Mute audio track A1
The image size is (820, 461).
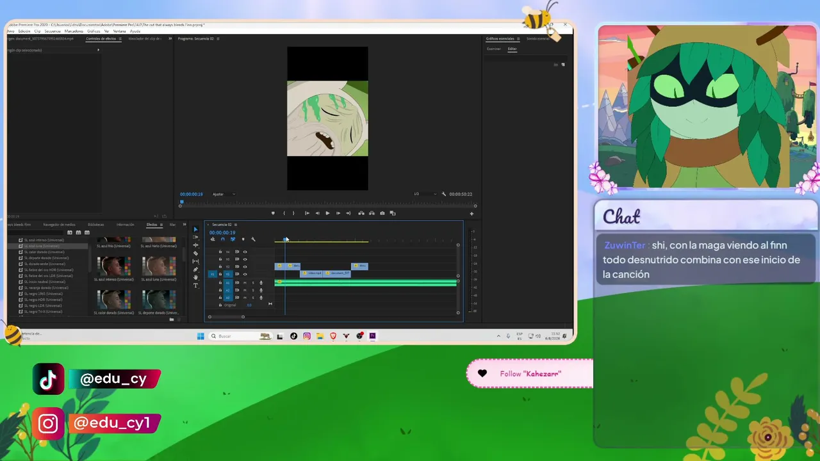[x=245, y=282]
